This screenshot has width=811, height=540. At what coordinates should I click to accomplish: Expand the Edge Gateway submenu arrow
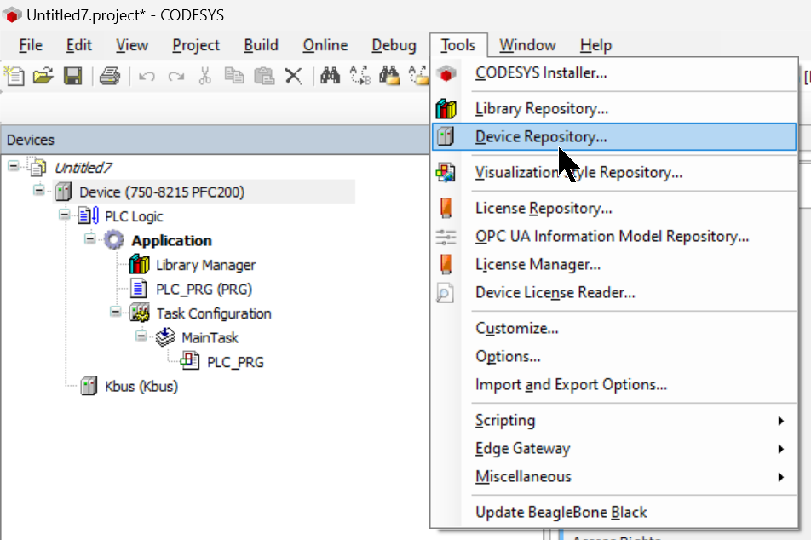(781, 449)
